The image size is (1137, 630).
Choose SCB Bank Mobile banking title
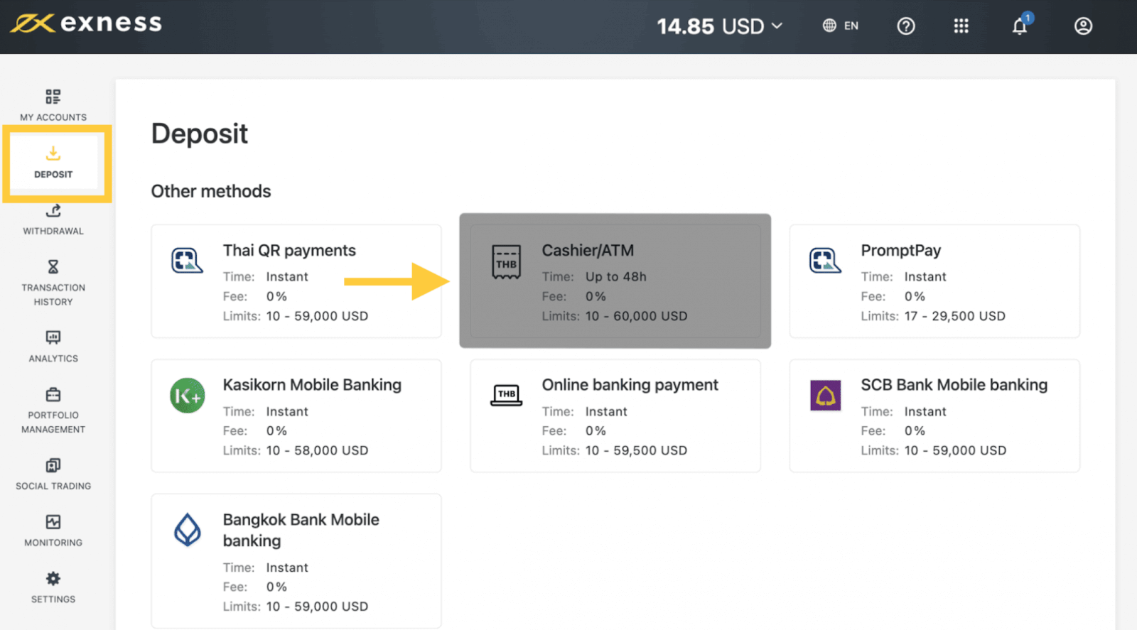coord(954,384)
